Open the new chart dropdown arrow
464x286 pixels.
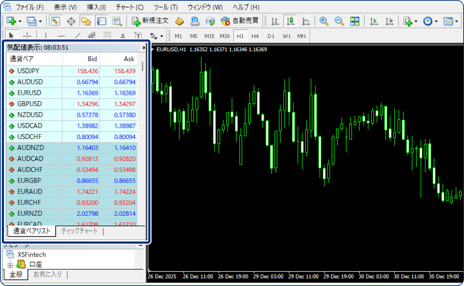click(x=20, y=21)
